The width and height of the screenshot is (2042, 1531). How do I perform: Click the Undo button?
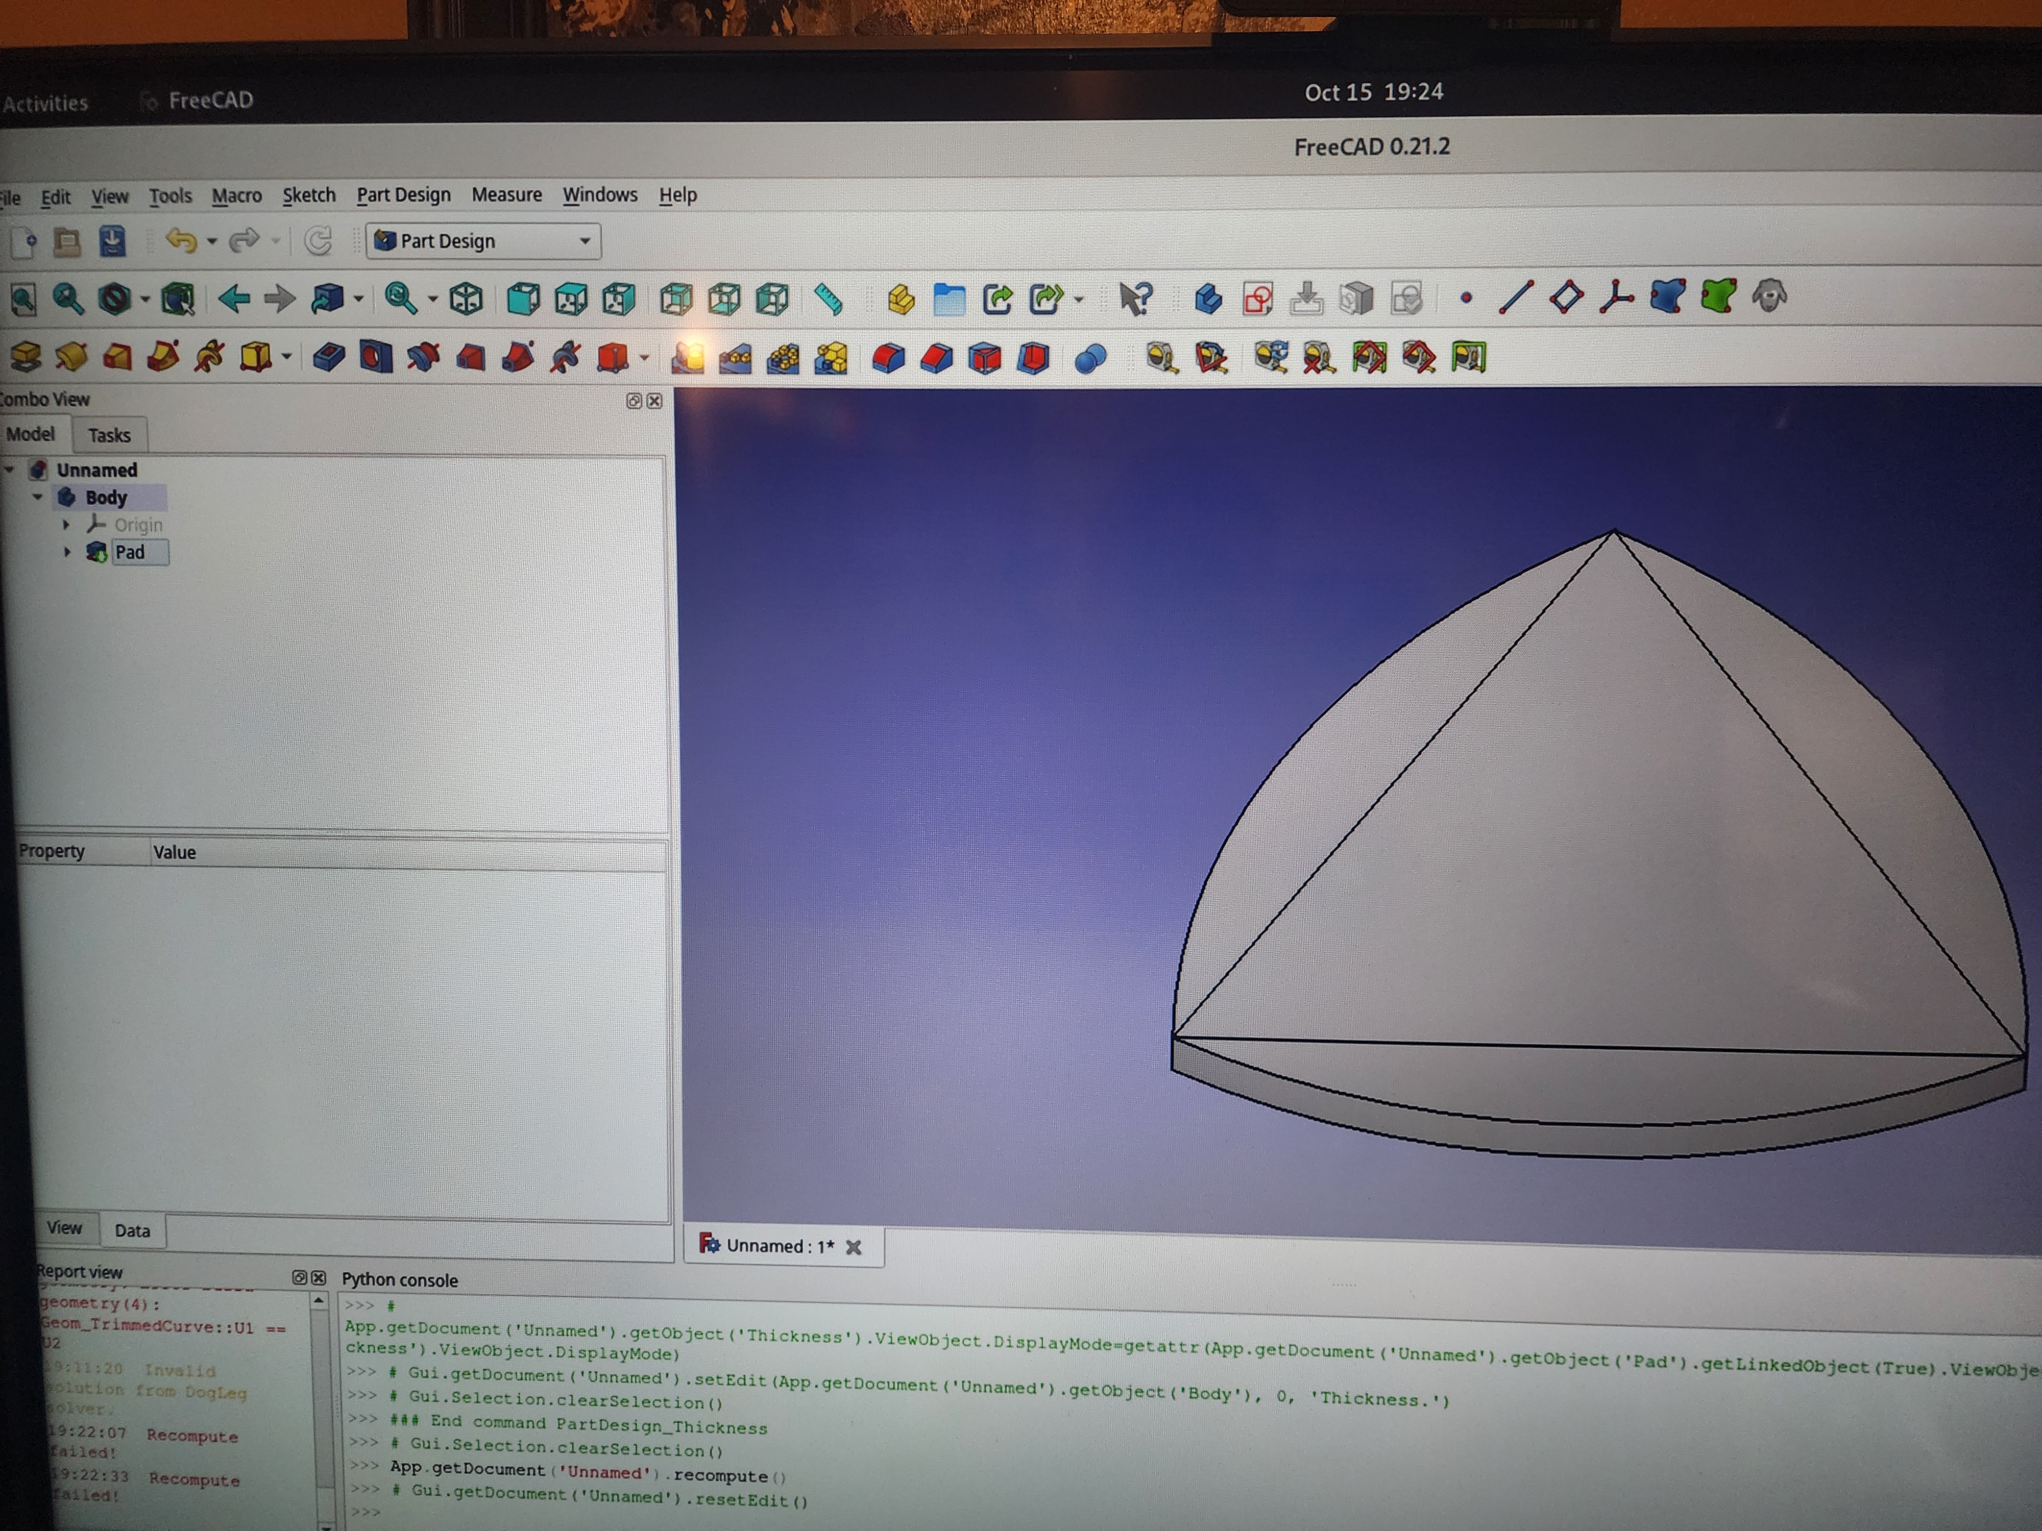(x=181, y=241)
